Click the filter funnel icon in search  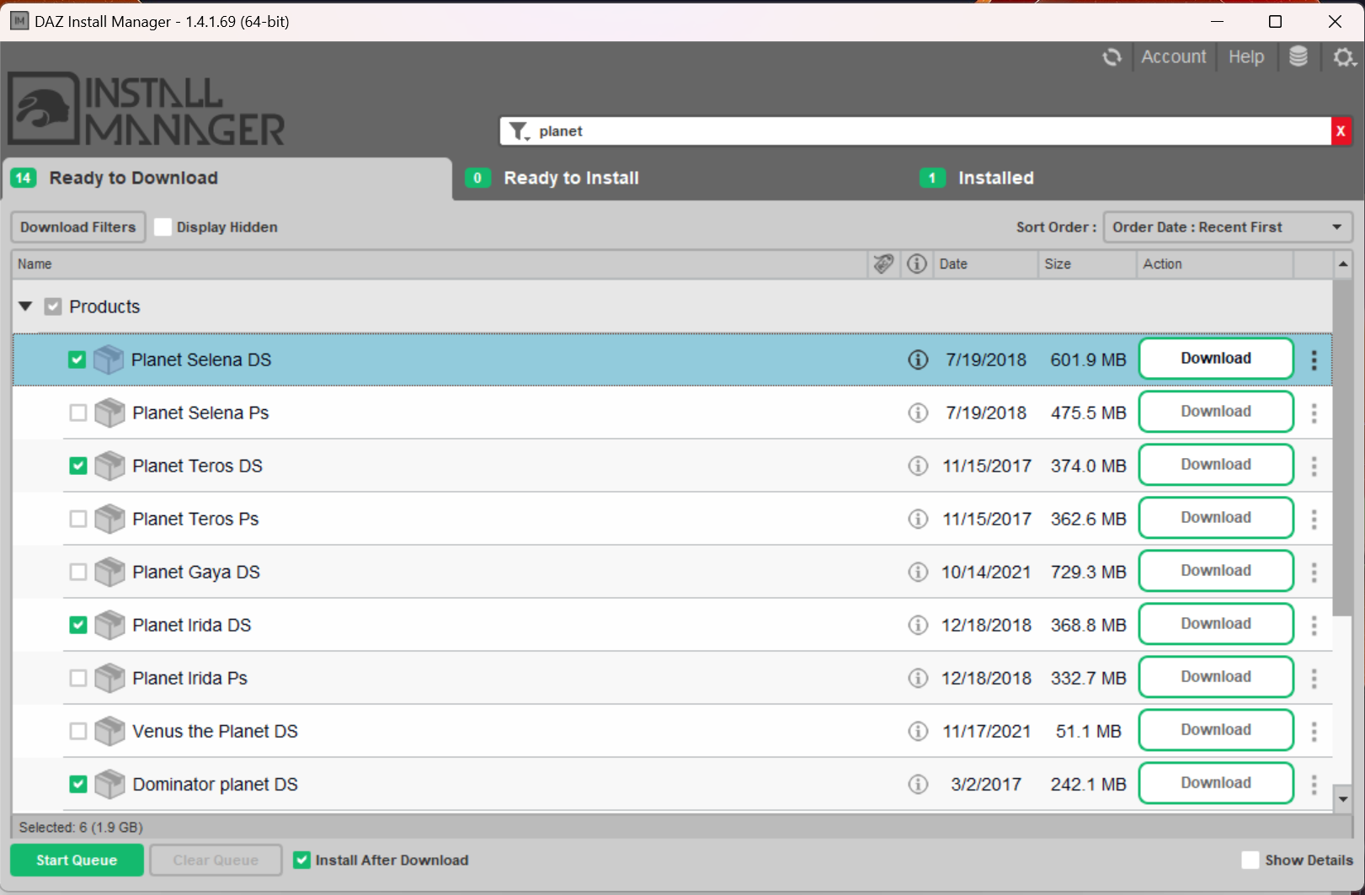(x=519, y=131)
